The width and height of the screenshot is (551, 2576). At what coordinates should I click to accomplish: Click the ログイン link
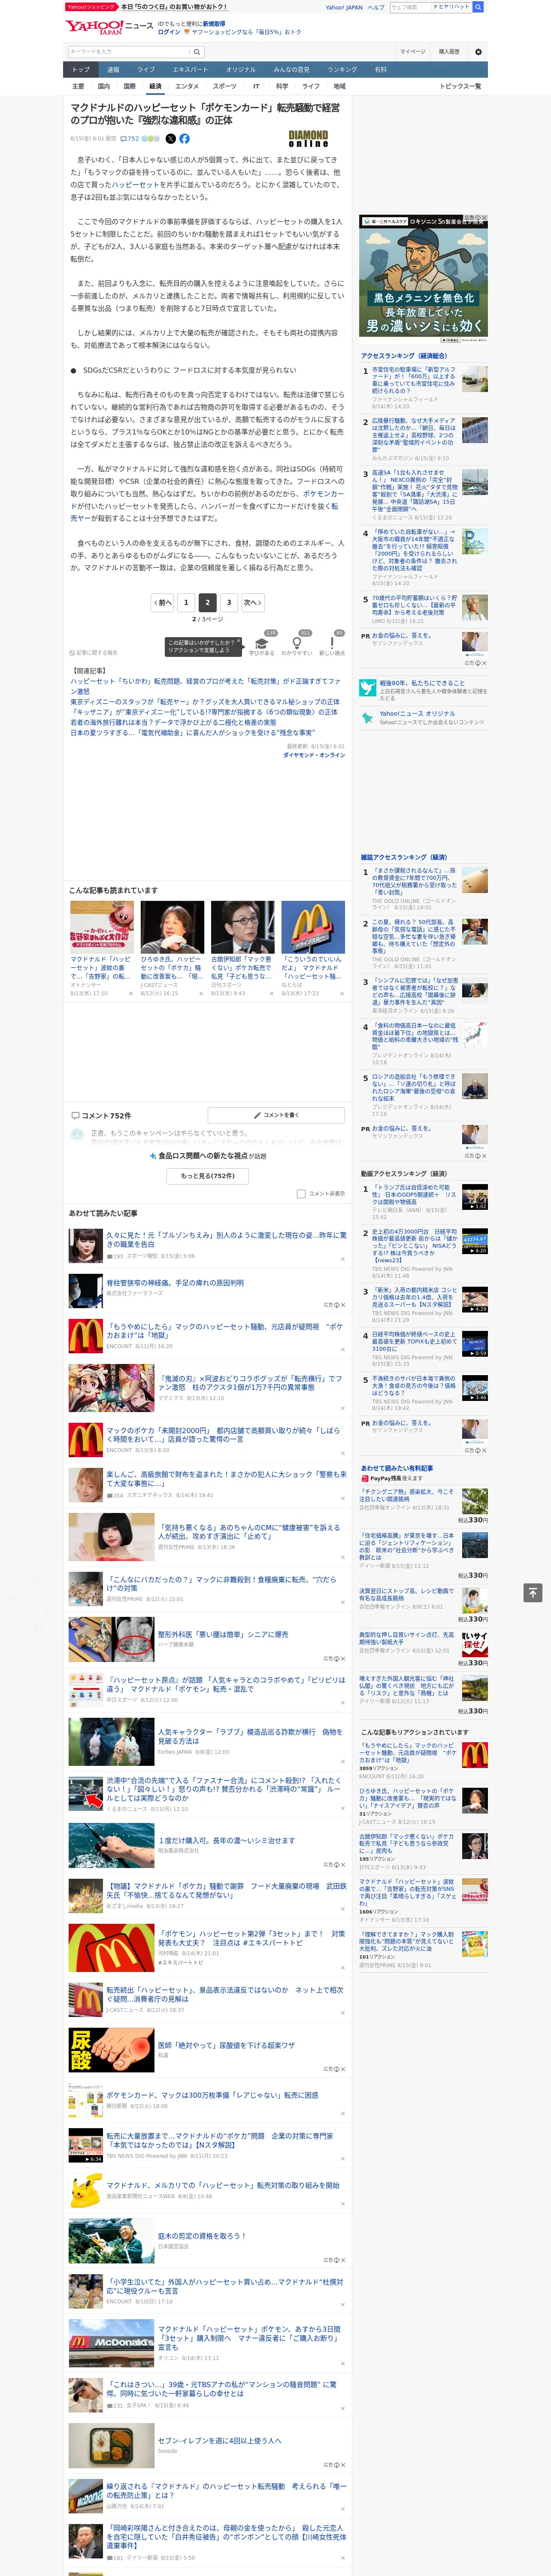tap(169, 32)
